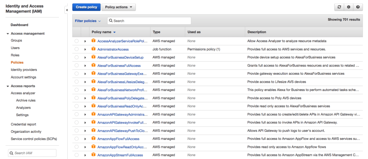This screenshot has height=159, width=368.
Task: Open the AlexaForBusinessDeviceSetup policy link
Action: click(x=120, y=57)
